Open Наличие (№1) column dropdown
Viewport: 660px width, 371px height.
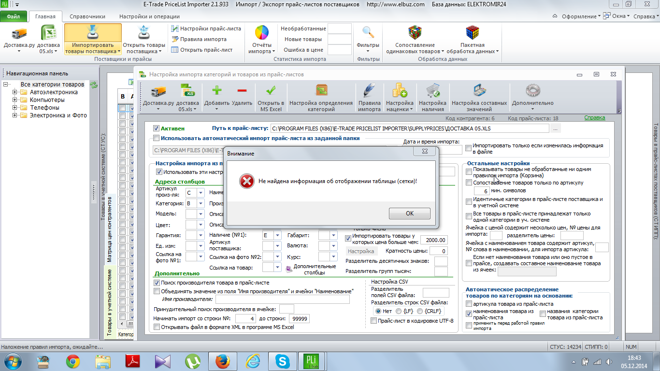click(277, 235)
